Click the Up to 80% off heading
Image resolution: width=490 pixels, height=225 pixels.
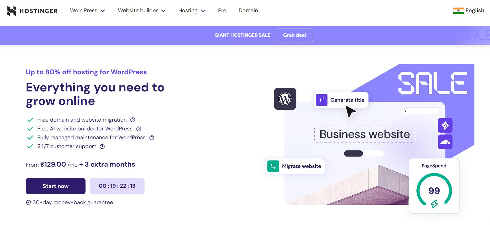pyautogui.click(x=86, y=72)
